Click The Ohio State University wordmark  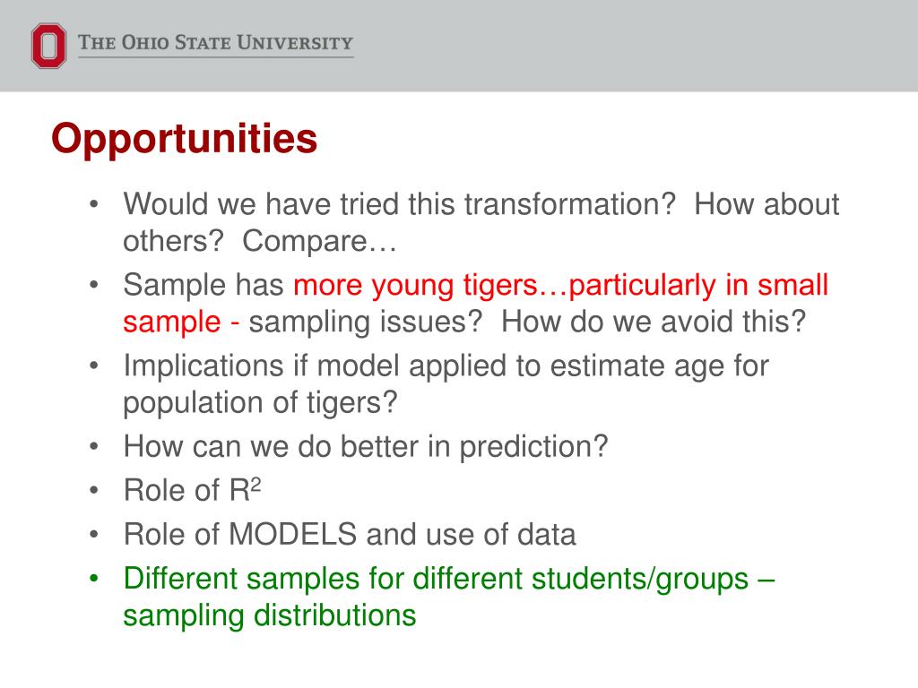(215, 43)
